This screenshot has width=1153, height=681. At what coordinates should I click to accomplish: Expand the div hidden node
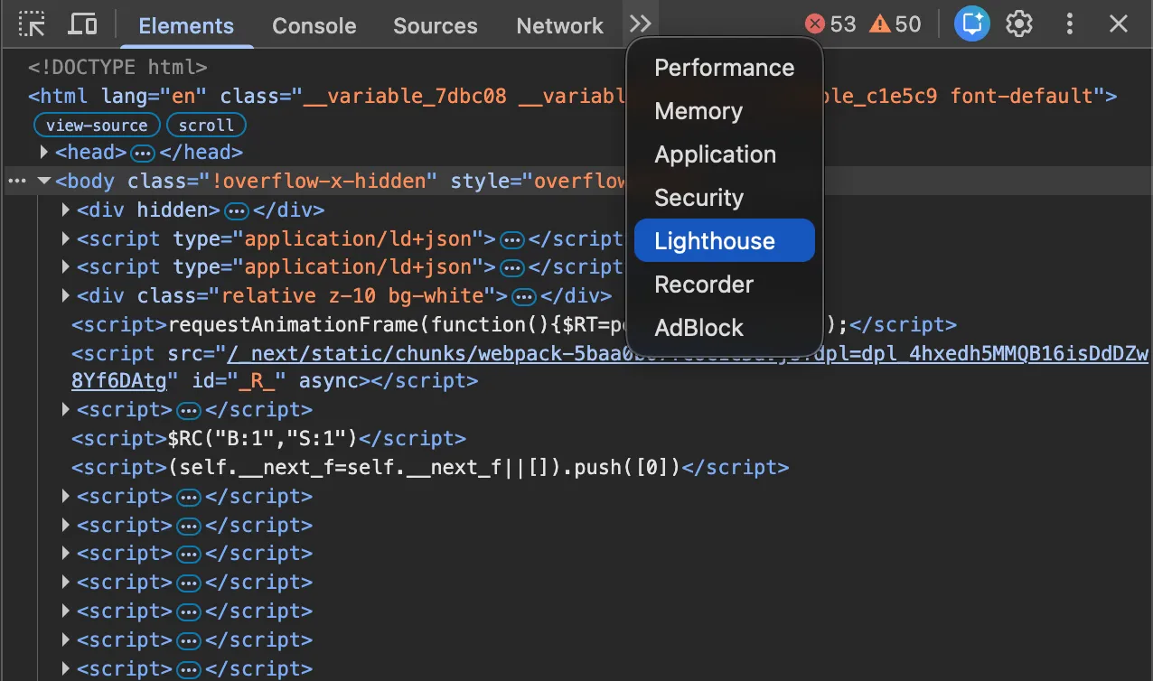tap(66, 210)
